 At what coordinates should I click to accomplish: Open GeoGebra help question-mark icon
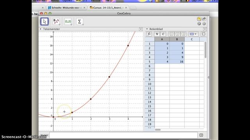tap(199, 24)
